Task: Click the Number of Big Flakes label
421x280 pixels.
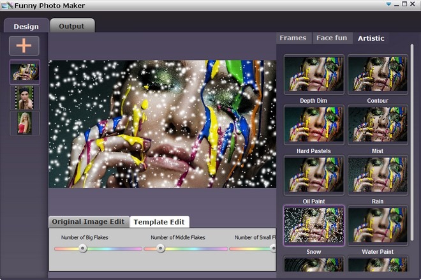Action: [85, 237]
